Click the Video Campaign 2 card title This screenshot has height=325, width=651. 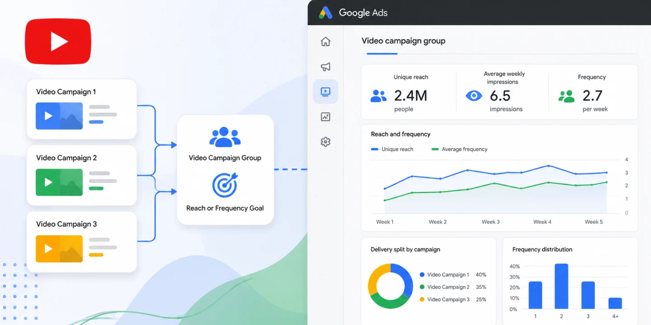66,158
